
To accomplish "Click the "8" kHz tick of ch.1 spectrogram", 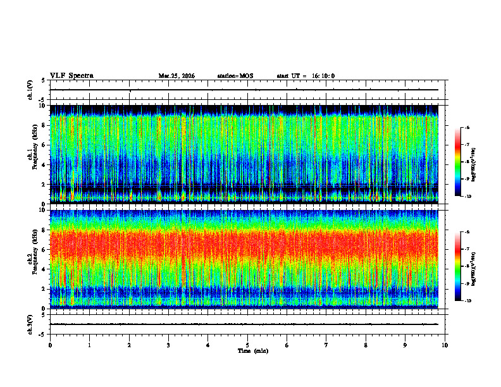I will 44,125.
